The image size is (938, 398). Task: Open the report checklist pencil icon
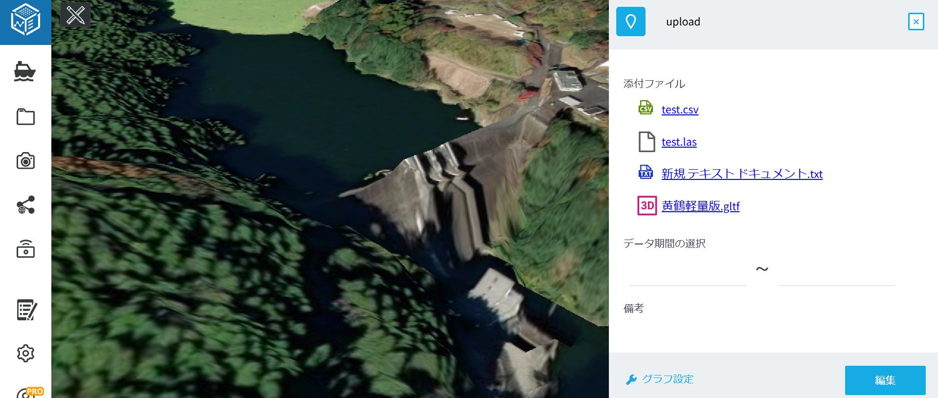(x=26, y=310)
